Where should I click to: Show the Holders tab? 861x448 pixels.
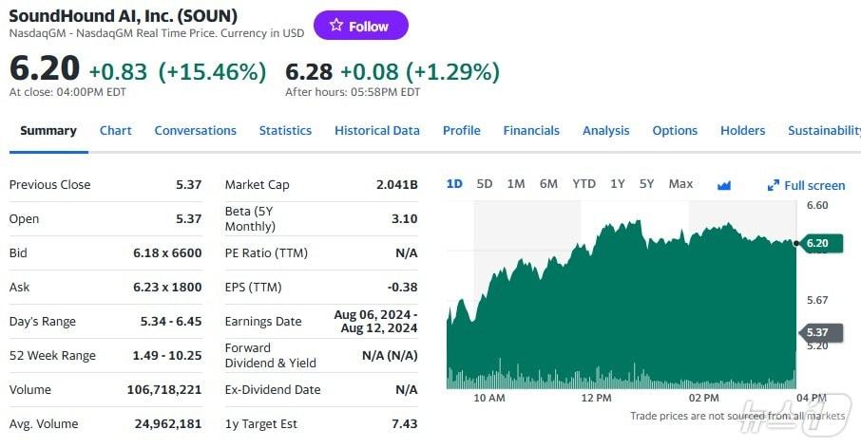(742, 131)
